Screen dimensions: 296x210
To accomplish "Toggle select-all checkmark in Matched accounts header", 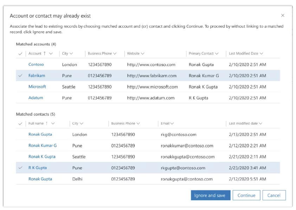I will (20, 54).
